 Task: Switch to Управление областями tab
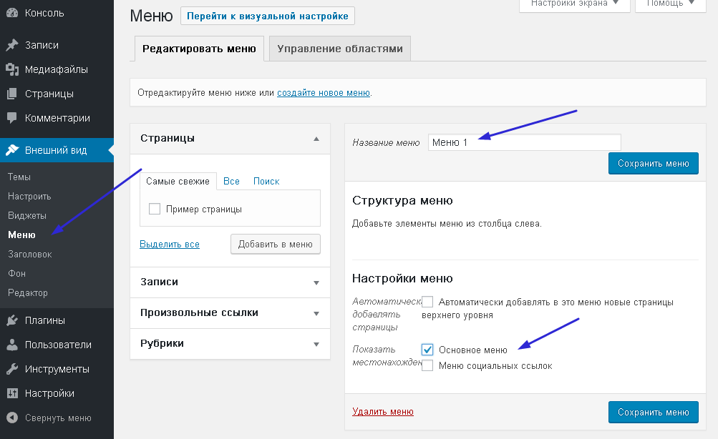click(x=339, y=49)
